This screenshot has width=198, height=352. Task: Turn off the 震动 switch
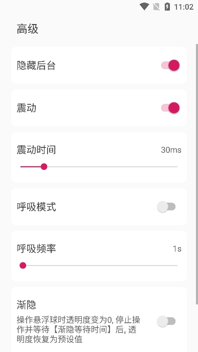click(170, 108)
